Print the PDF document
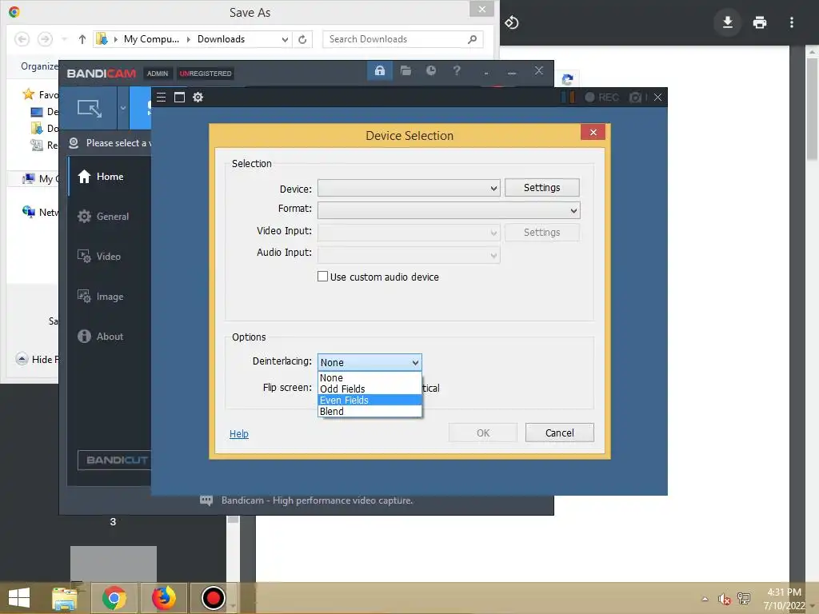Screen dimensions: 819x614 coord(760,22)
